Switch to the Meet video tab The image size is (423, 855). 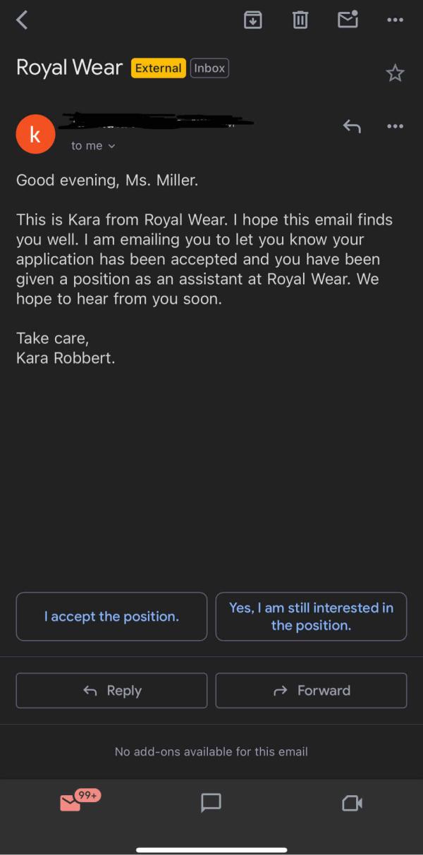tap(352, 803)
